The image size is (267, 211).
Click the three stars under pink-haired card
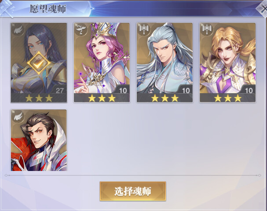point(102,98)
